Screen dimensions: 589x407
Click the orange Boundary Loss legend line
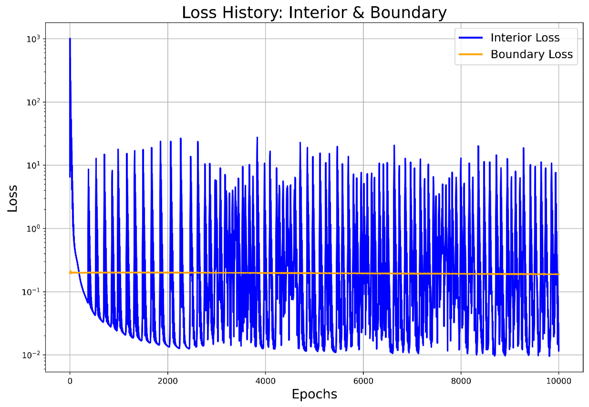(471, 54)
